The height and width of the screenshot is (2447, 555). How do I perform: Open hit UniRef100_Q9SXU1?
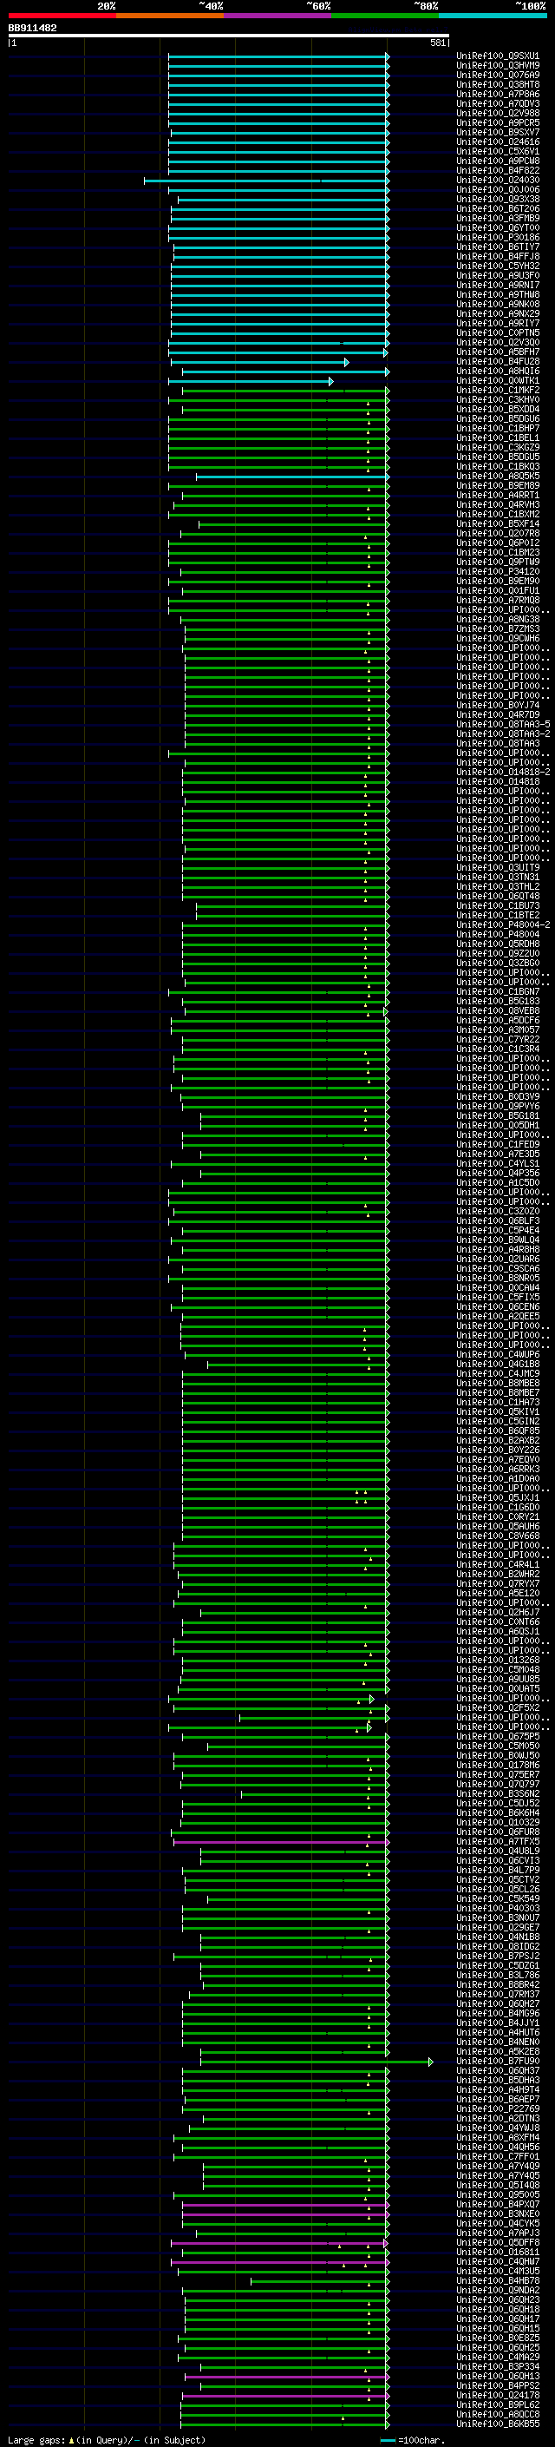[x=498, y=56]
